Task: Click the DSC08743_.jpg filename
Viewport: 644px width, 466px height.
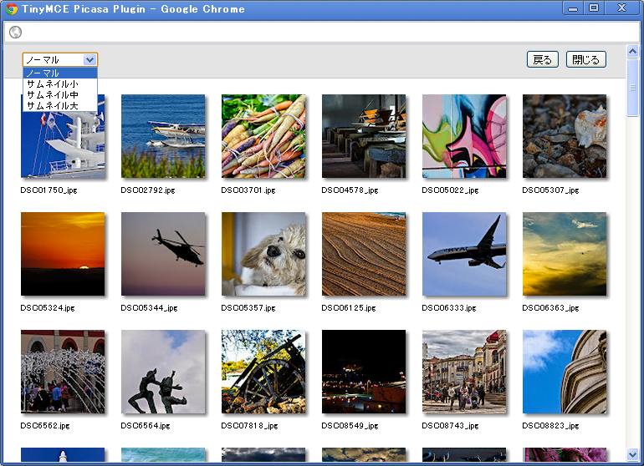Action: 450,426
